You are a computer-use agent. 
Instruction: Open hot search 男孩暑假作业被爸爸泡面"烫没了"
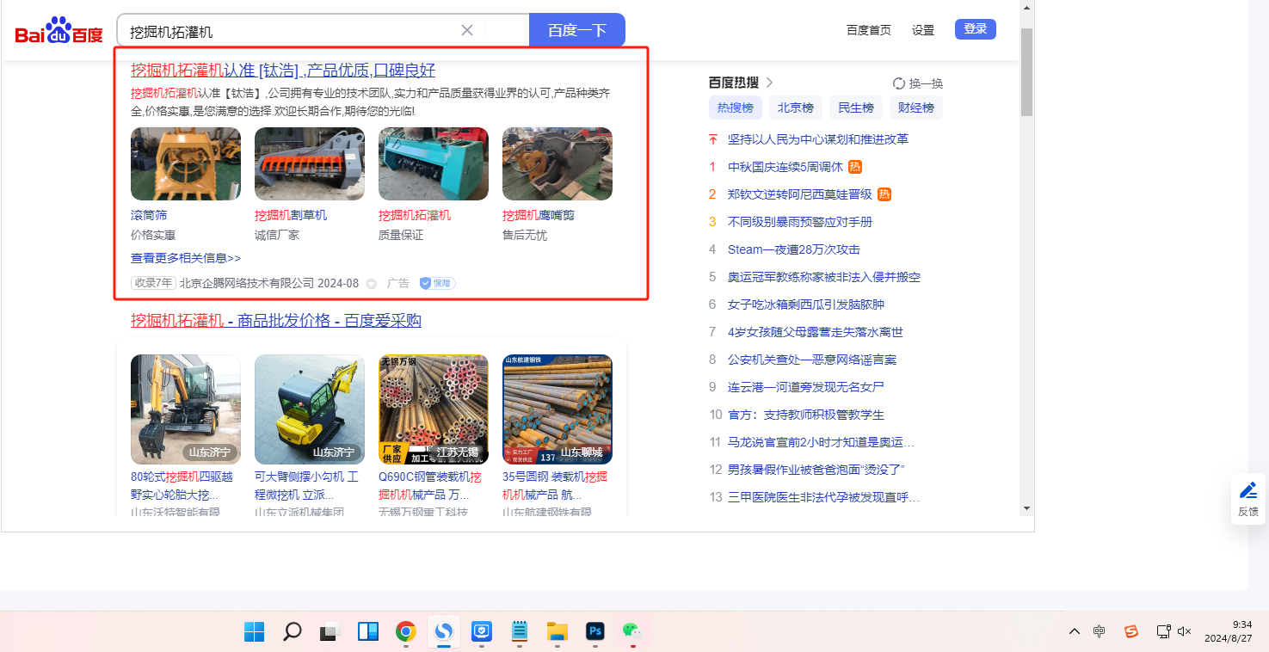click(816, 470)
